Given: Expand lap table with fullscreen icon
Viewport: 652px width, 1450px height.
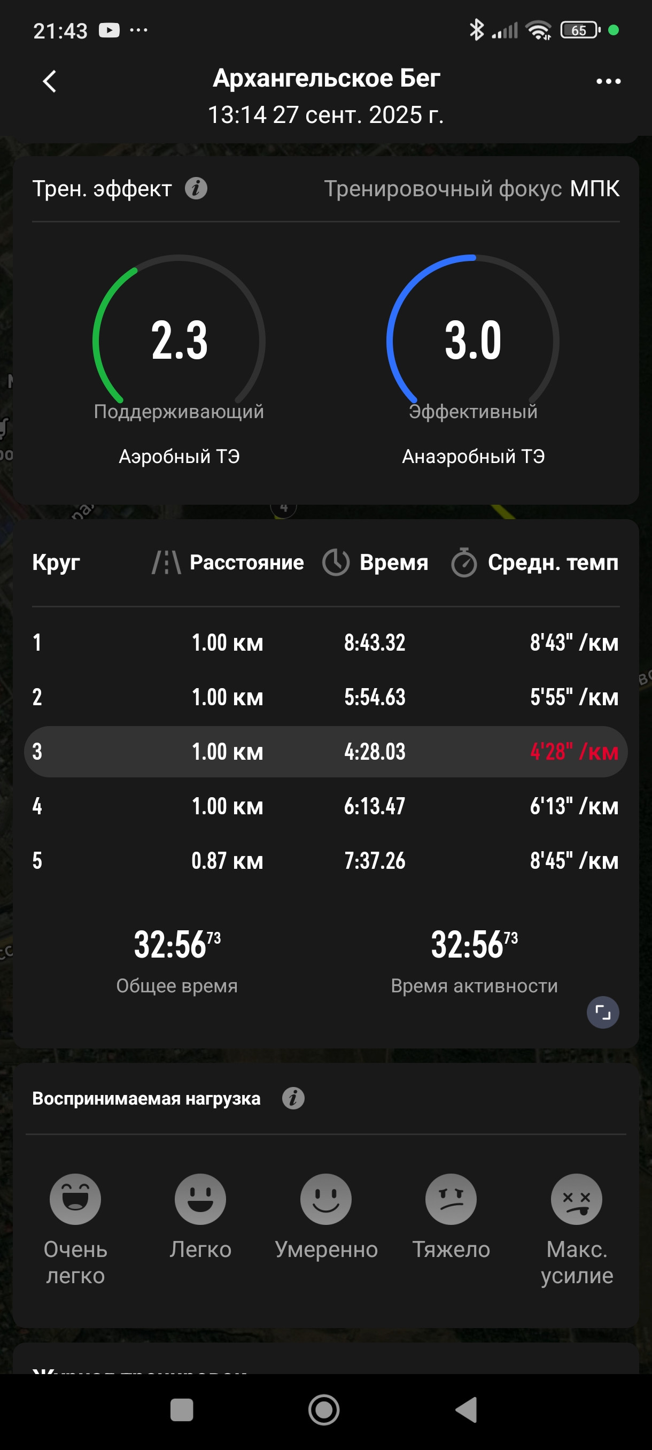Looking at the screenshot, I should point(602,1013).
